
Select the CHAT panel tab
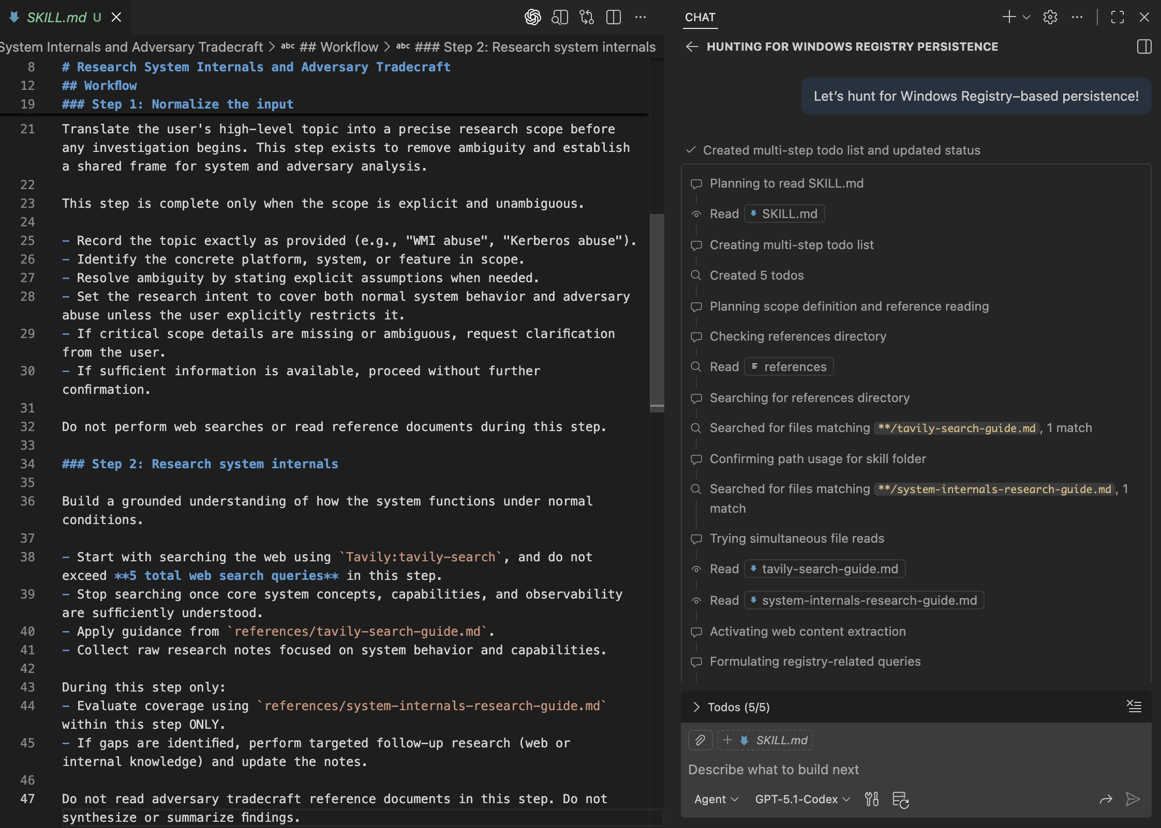pos(699,18)
